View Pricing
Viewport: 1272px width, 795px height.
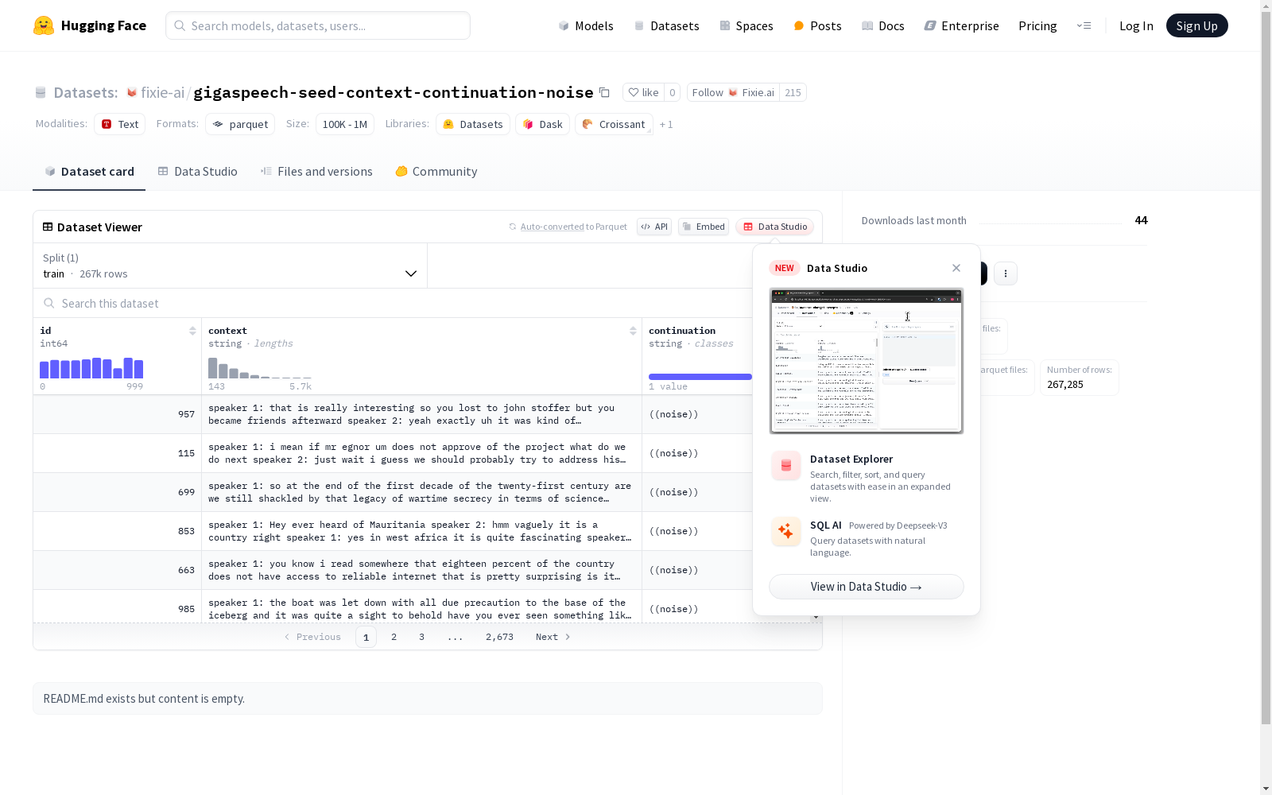point(1037,25)
